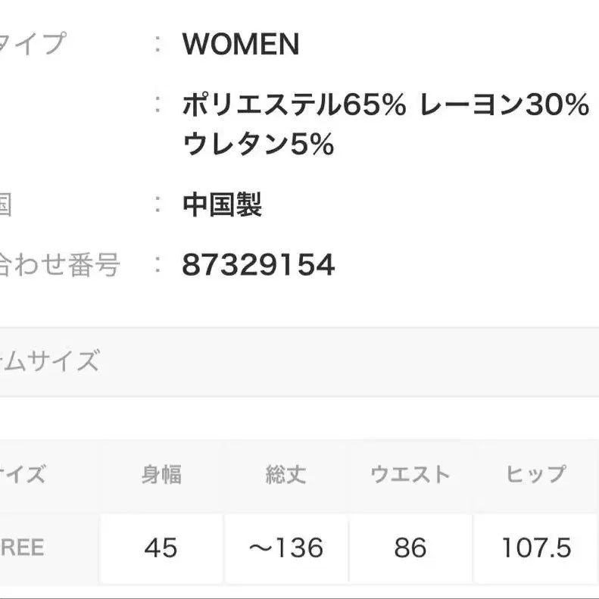This screenshot has height=599, width=599.
Task: Click the ウエスト column header
Action: point(410,475)
